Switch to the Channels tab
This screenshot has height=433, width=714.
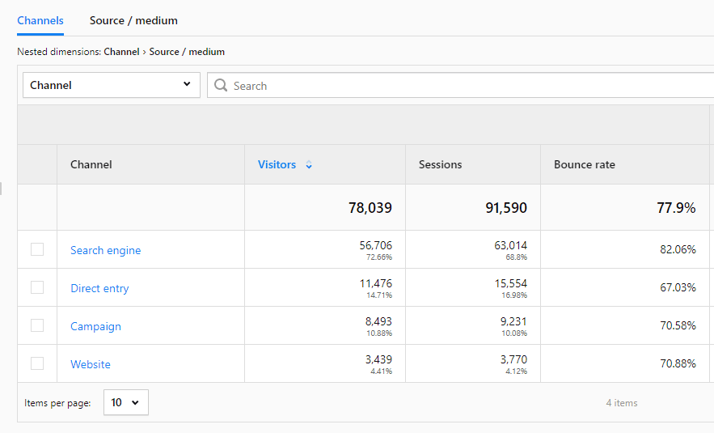point(40,20)
